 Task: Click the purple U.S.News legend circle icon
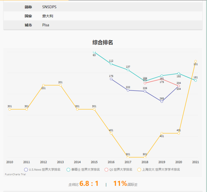click(x=26, y=169)
